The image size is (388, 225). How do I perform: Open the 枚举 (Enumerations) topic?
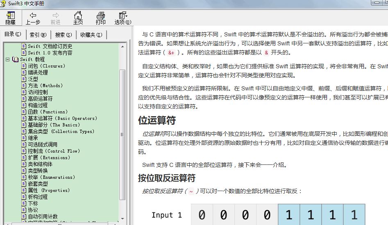tap(51, 177)
